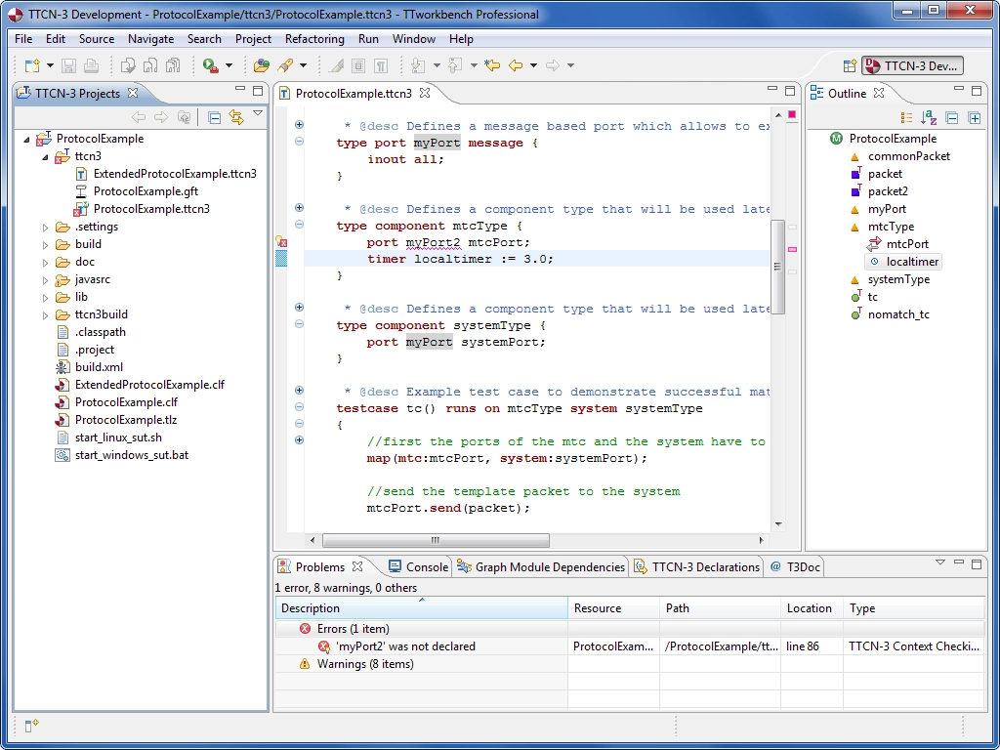
Task: Click Collapse All in the Outline panel
Action: point(952,117)
